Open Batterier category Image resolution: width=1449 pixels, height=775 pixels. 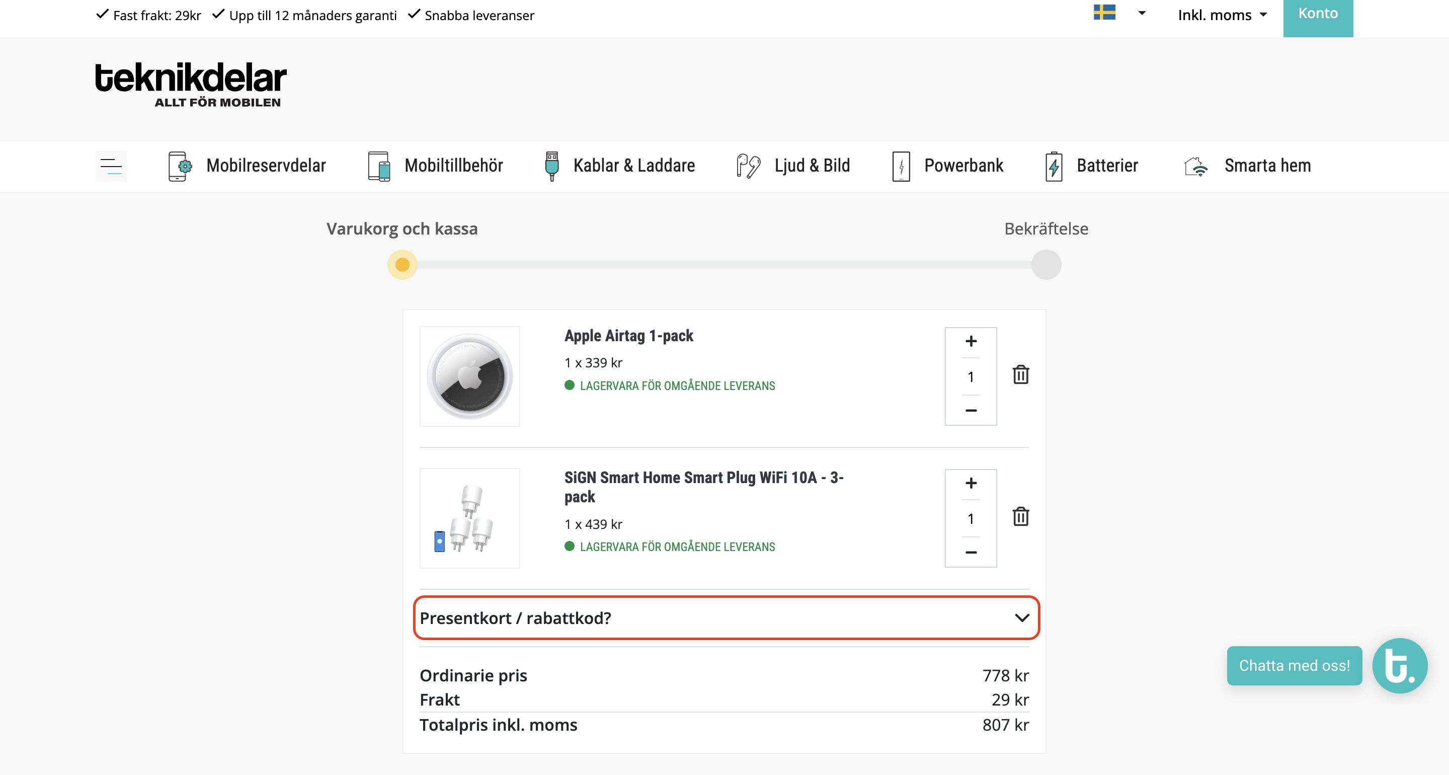point(1107,166)
